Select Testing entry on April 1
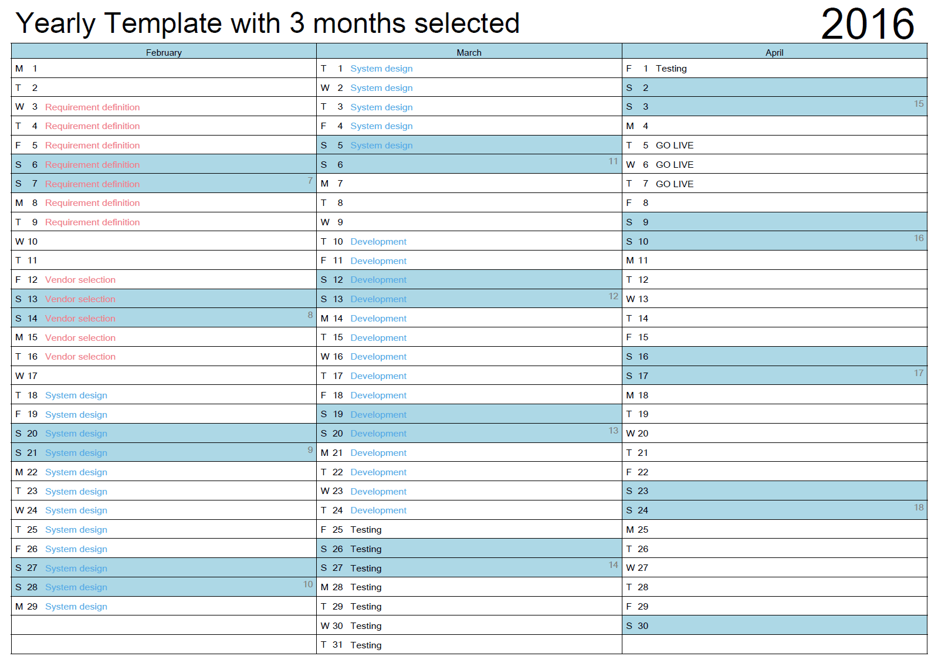938x663 pixels. click(x=671, y=69)
